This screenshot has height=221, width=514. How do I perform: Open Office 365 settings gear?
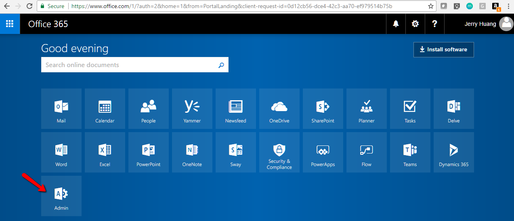click(415, 24)
